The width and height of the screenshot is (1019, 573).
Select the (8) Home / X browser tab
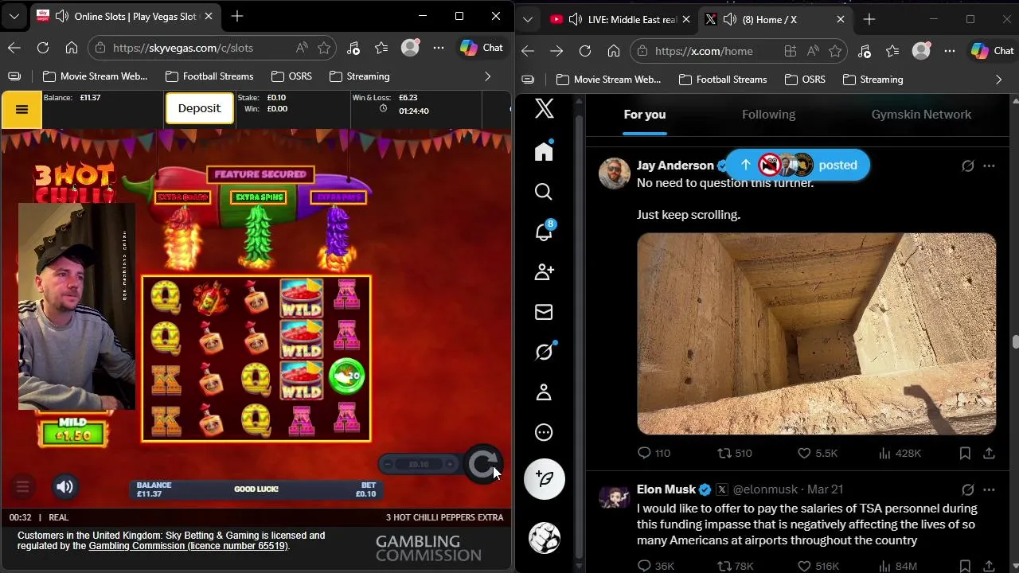(x=774, y=19)
